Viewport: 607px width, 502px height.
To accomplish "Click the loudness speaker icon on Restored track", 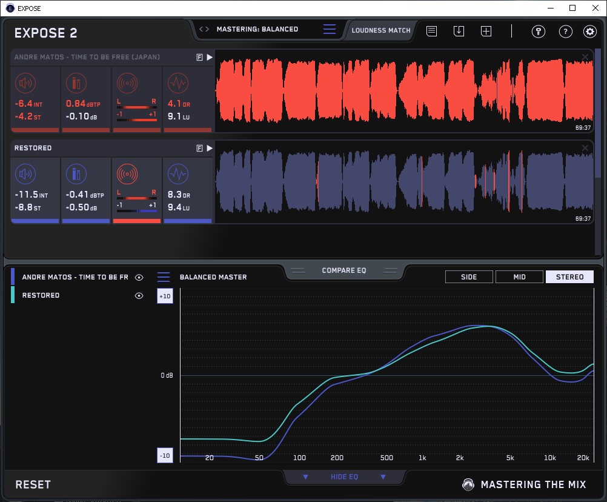I will point(25,175).
